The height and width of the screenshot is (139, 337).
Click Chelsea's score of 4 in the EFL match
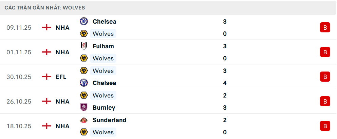[x=225, y=83]
